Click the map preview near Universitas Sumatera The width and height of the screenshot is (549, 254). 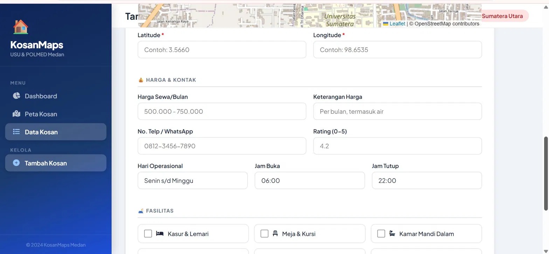click(310, 16)
